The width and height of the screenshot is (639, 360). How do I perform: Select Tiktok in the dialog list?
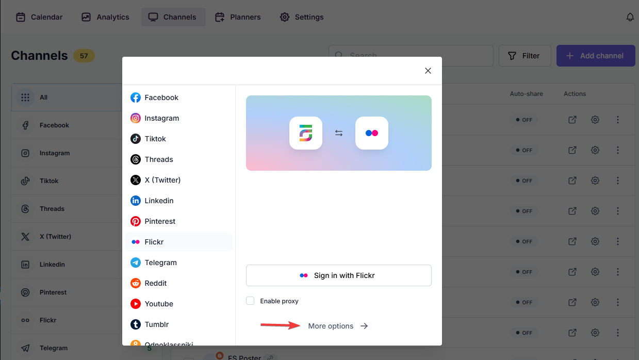tap(155, 139)
